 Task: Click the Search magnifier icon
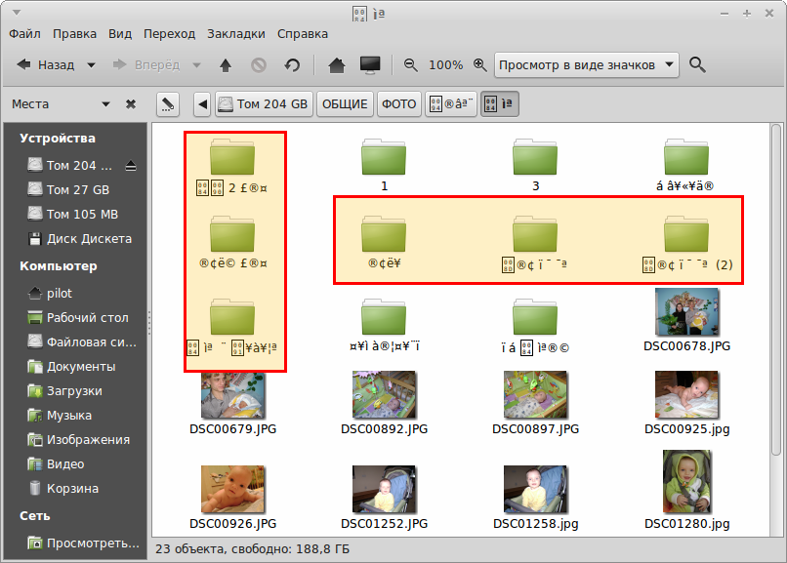pos(697,65)
